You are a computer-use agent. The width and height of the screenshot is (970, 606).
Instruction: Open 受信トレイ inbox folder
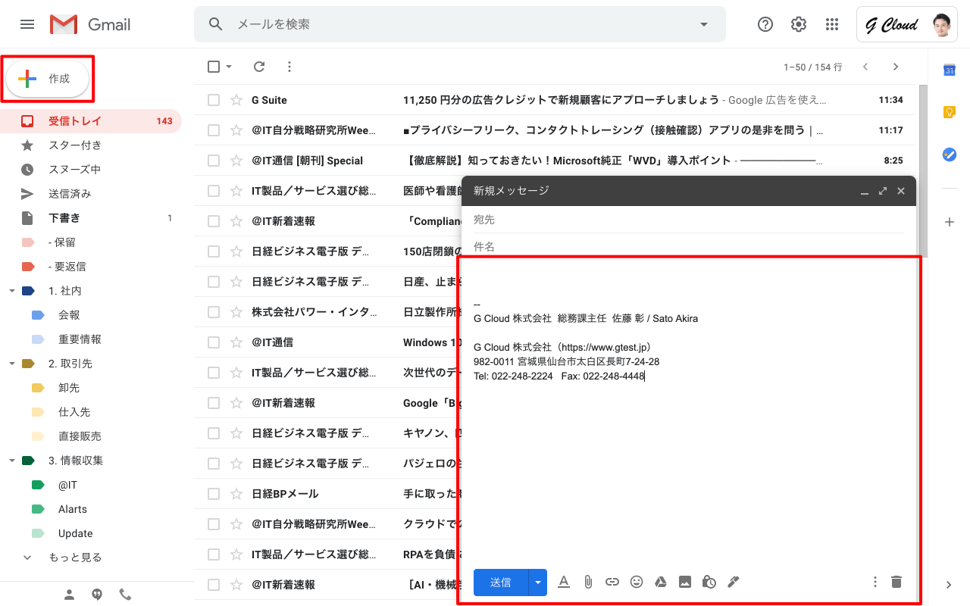point(91,121)
